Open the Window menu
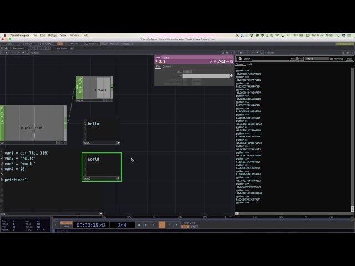The width and height of the screenshot is (355, 266). (x=74, y=35)
